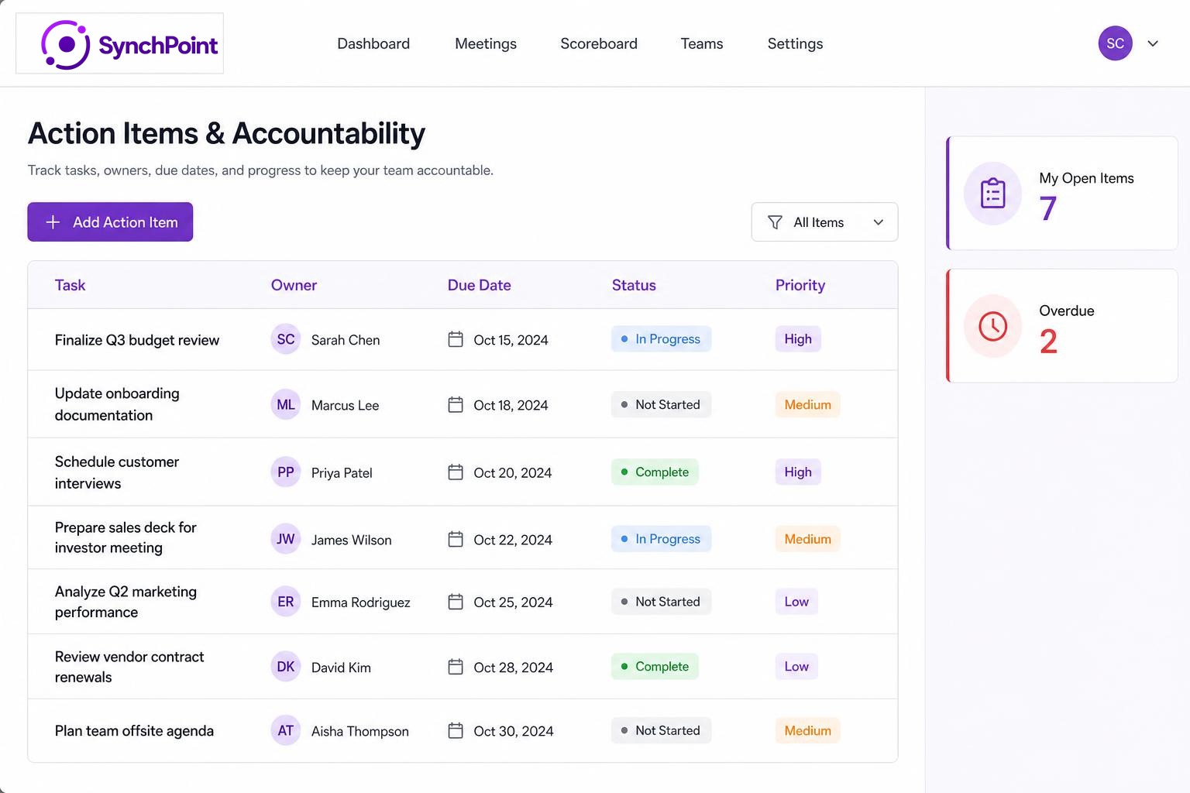
Task: Click owner name Emma Rodriguez
Action: [361, 602]
